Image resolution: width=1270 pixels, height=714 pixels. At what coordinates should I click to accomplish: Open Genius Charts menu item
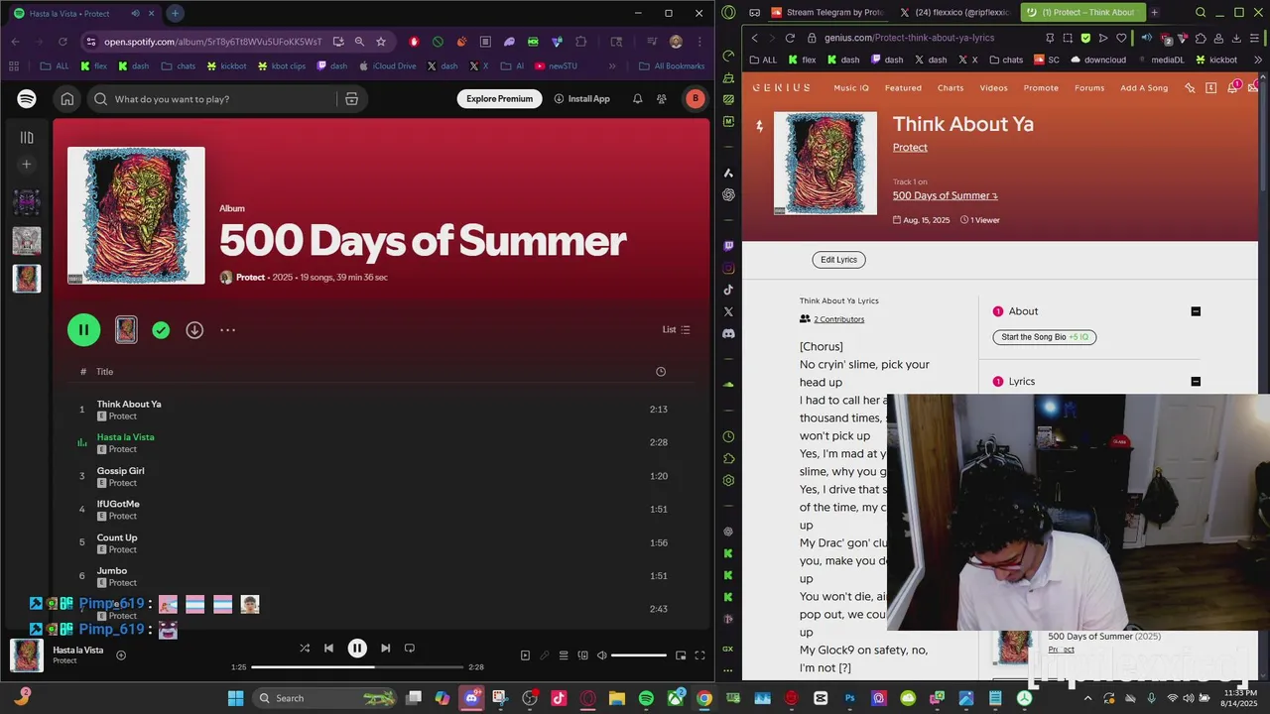[951, 88]
